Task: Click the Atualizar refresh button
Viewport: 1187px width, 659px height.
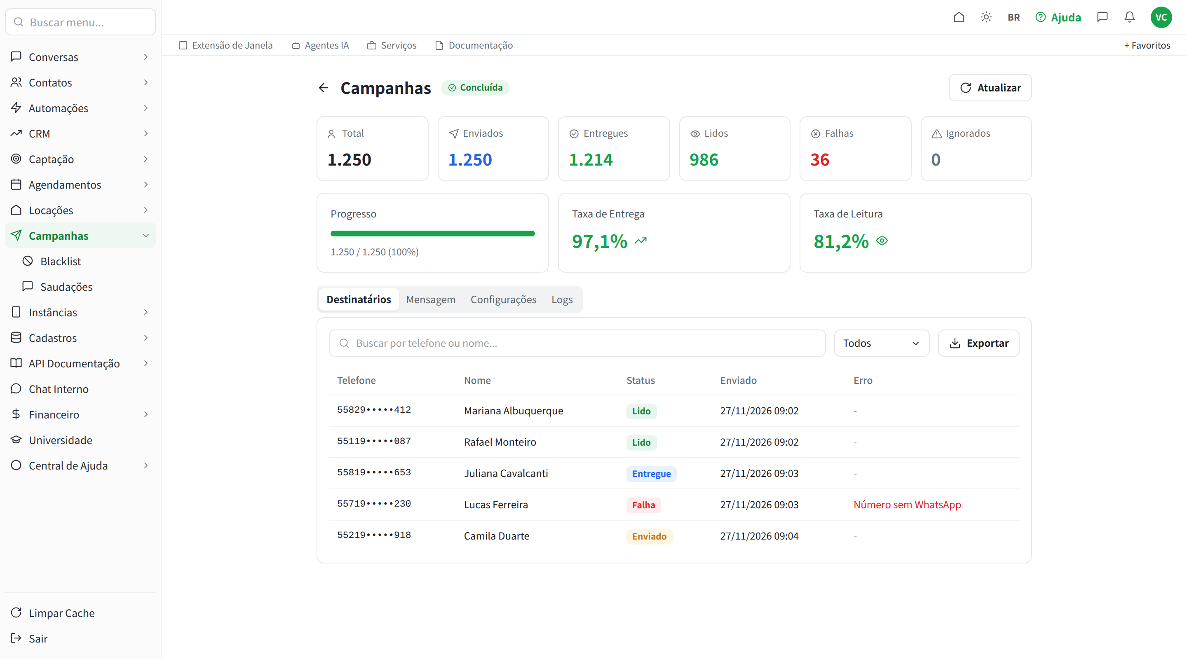Action: click(x=990, y=87)
